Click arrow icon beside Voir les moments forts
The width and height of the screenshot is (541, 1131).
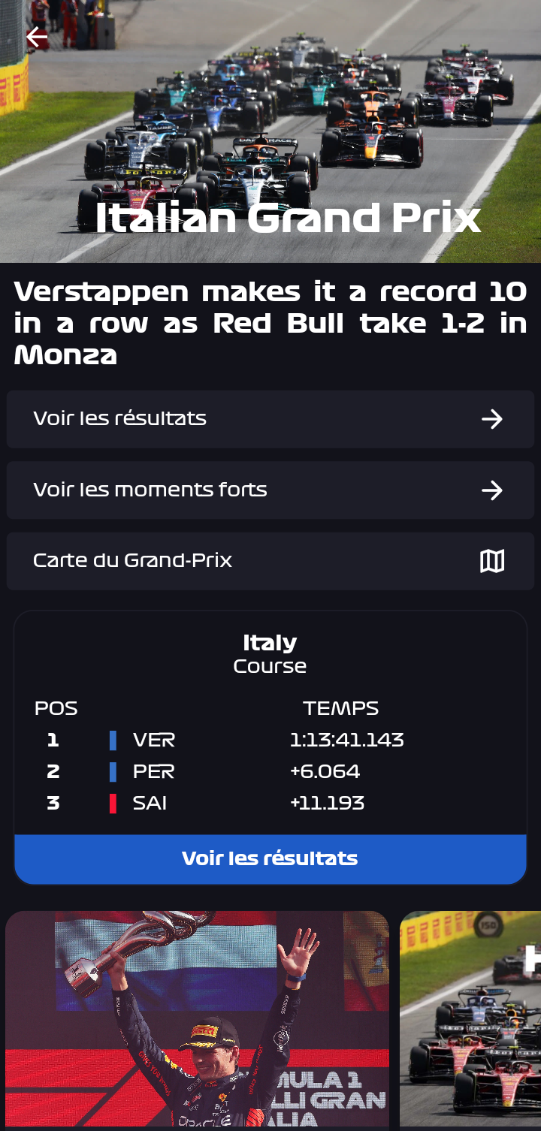492,490
